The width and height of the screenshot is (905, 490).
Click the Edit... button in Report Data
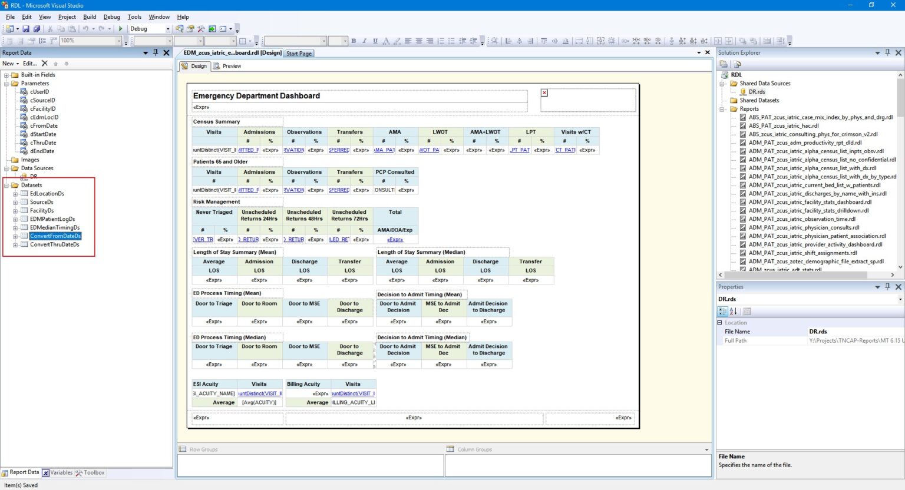(x=29, y=63)
